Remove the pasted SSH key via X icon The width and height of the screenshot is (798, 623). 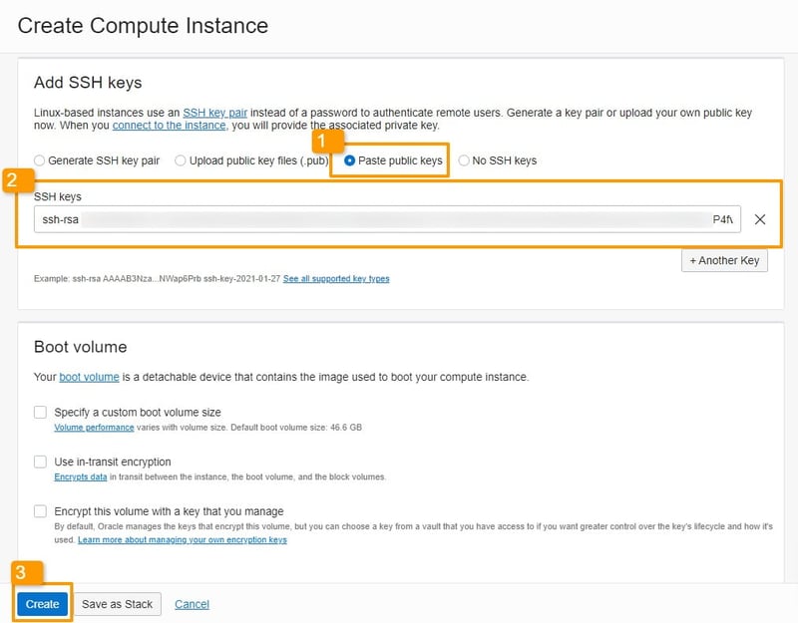coord(761,218)
